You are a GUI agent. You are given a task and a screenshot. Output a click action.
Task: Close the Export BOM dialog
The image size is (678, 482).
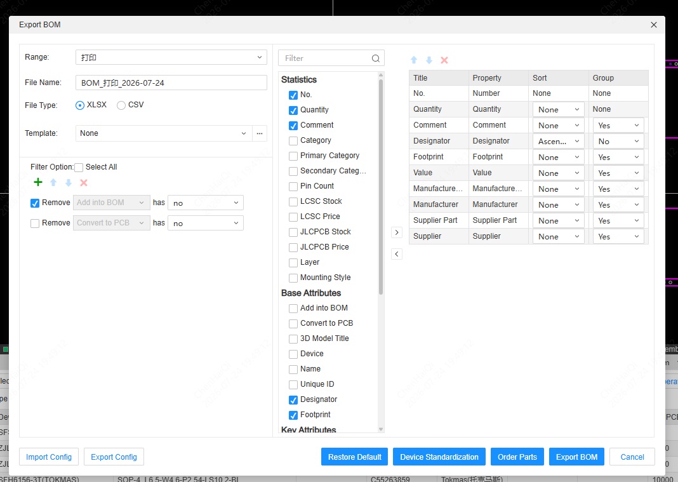(x=654, y=25)
